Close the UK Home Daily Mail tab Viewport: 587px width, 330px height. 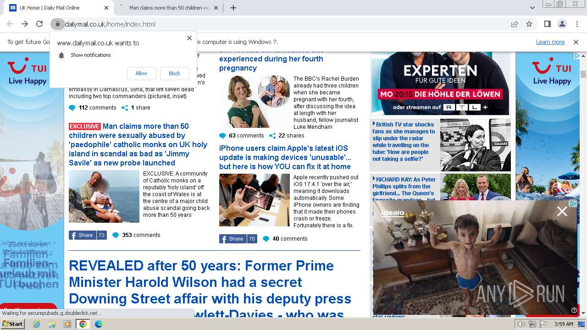(x=106, y=8)
